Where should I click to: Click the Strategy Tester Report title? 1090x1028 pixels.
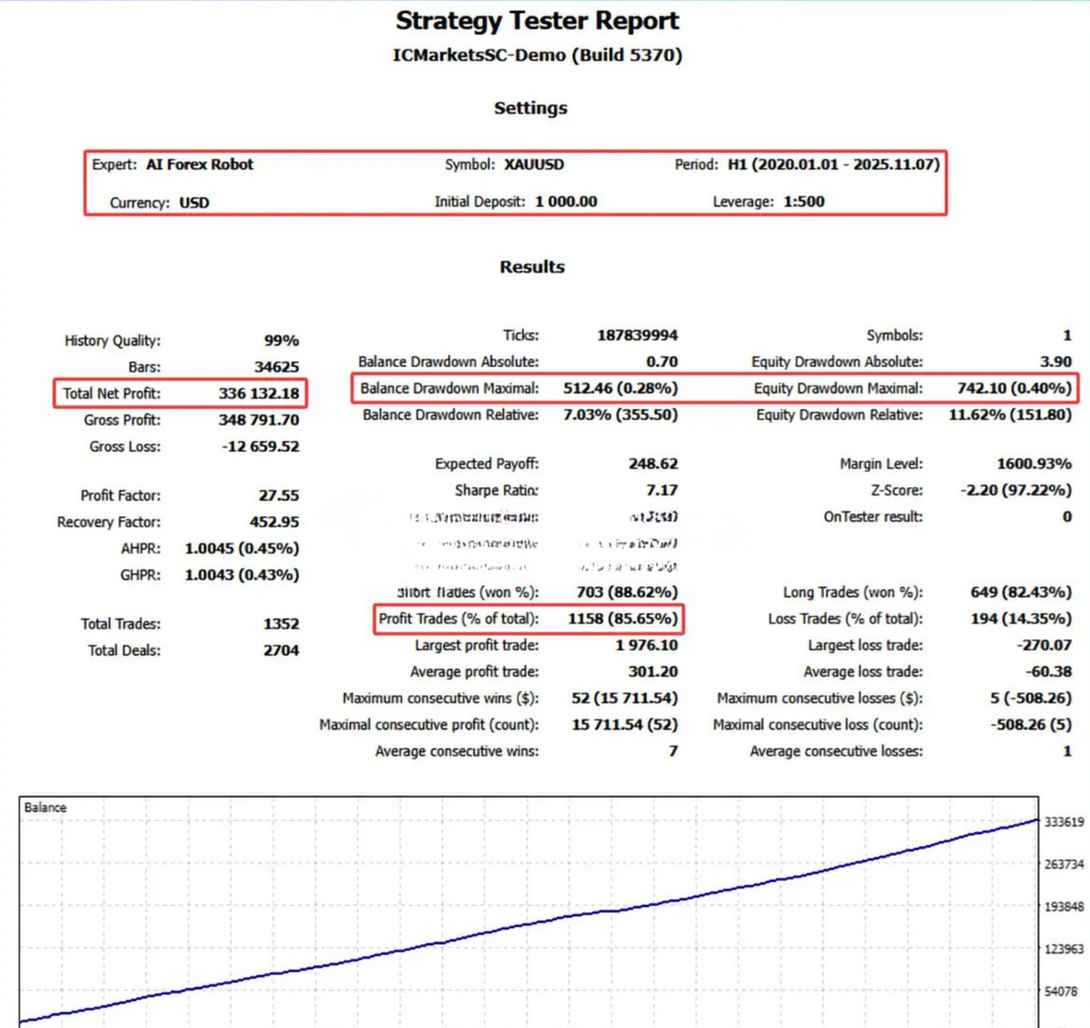[x=537, y=21]
